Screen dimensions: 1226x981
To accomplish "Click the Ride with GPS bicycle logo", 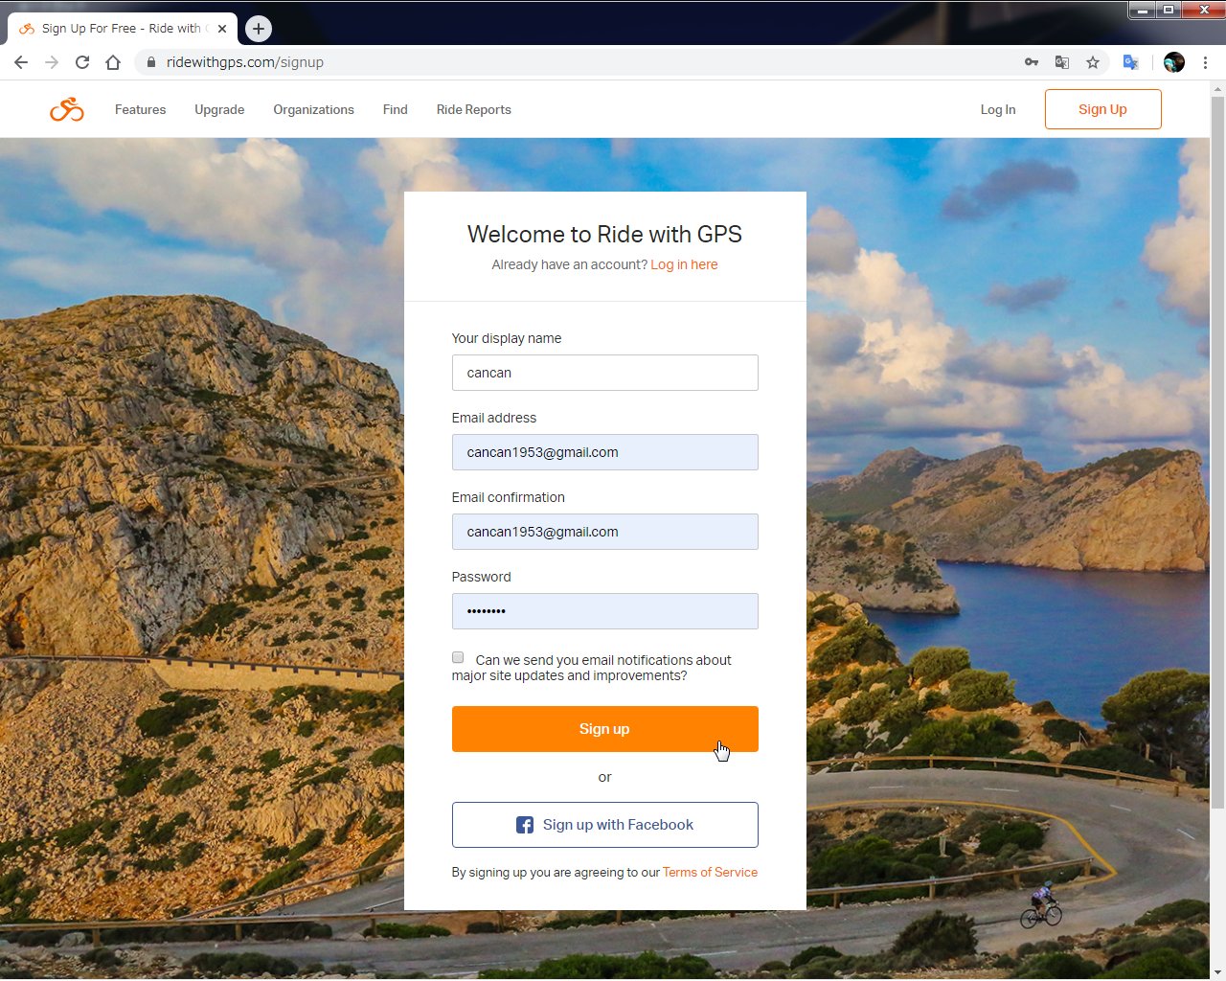I will [x=67, y=110].
